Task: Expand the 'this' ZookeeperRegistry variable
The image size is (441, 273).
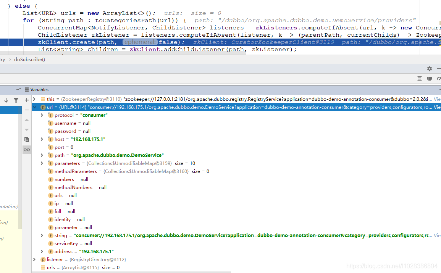Action: (x=34, y=99)
